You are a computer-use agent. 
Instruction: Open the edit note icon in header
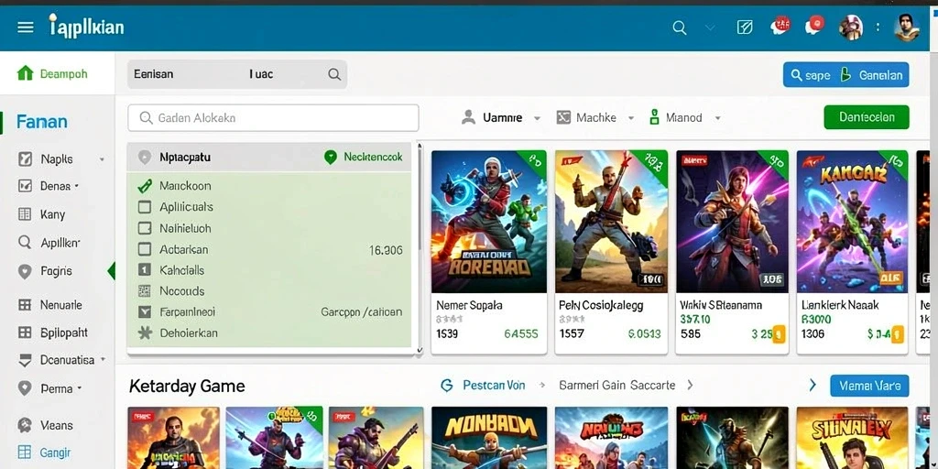click(x=745, y=27)
